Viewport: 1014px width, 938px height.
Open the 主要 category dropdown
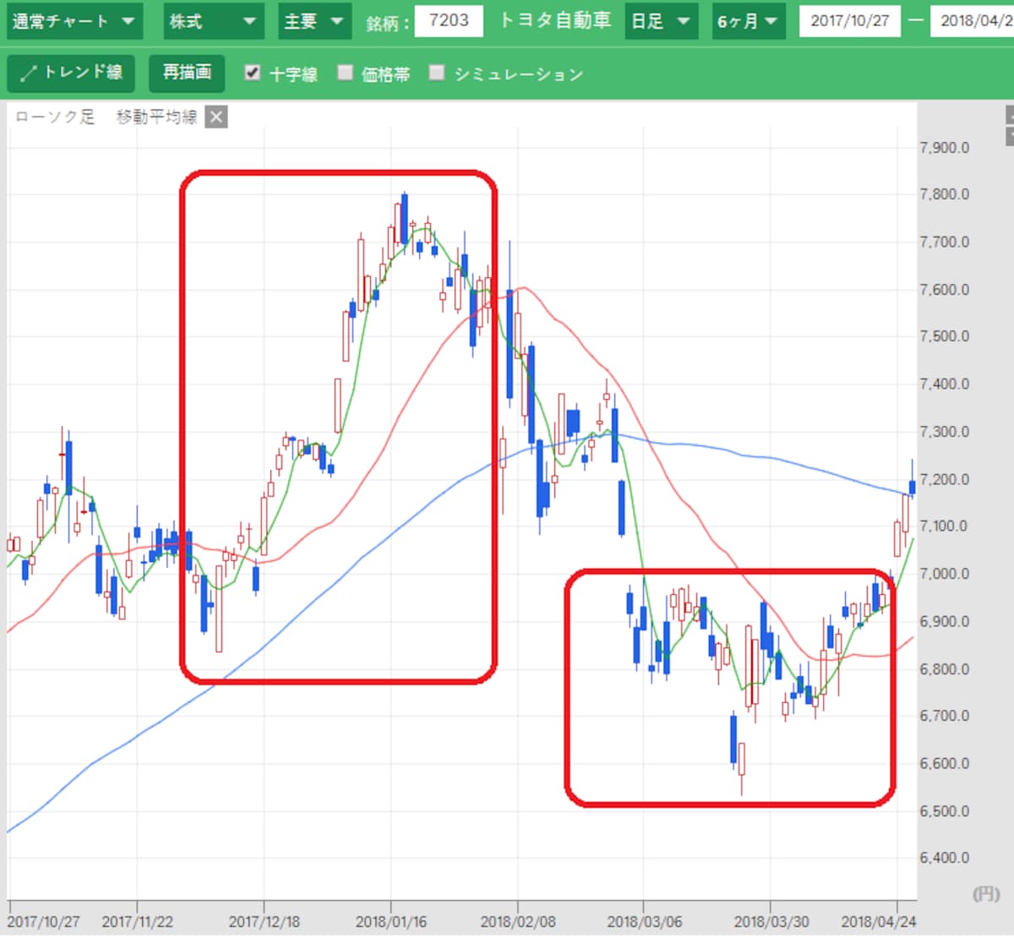[313, 21]
